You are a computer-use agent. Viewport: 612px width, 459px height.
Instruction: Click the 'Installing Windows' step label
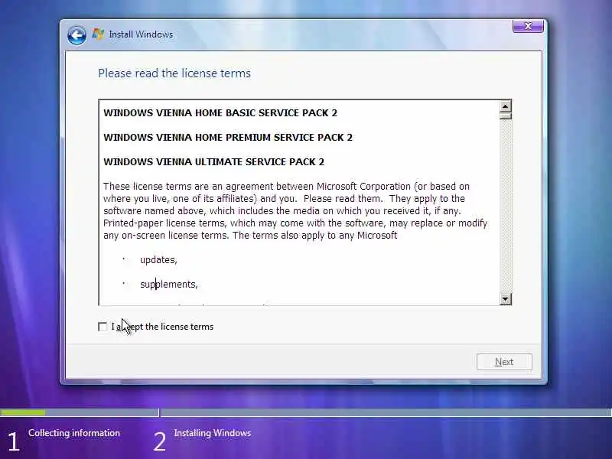tap(213, 433)
